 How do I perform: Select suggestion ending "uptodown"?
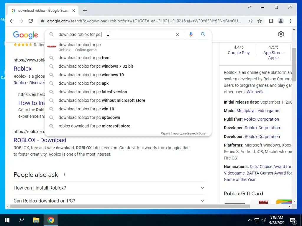[x=128, y=117]
